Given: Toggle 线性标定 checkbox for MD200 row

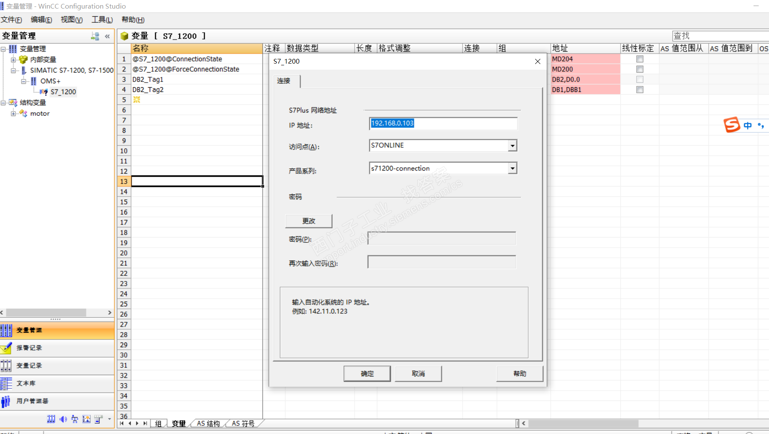Looking at the screenshot, I should pyautogui.click(x=640, y=70).
